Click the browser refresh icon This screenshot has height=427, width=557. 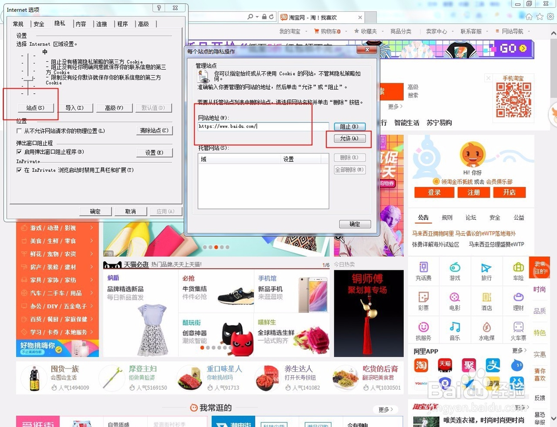[271, 17]
